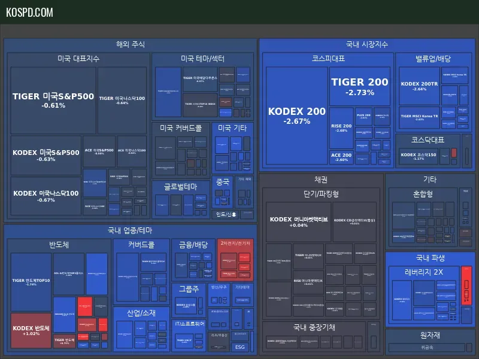Select the 원자재 group header
The image size is (479, 359).
[430, 335]
